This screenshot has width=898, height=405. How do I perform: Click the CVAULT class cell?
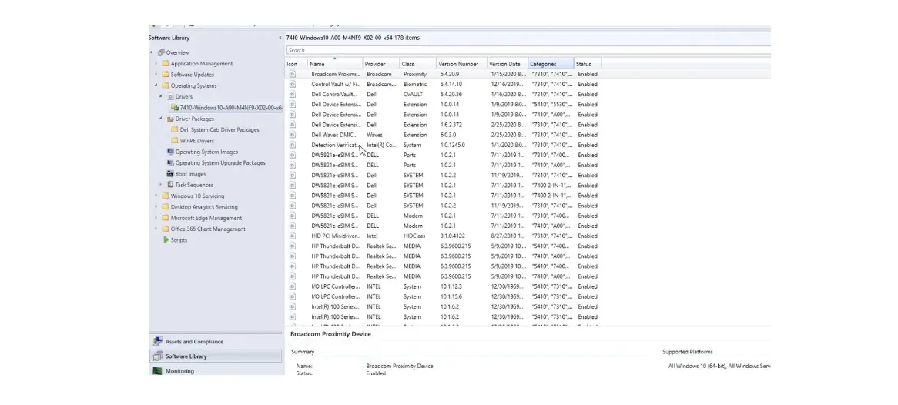(x=412, y=95)
